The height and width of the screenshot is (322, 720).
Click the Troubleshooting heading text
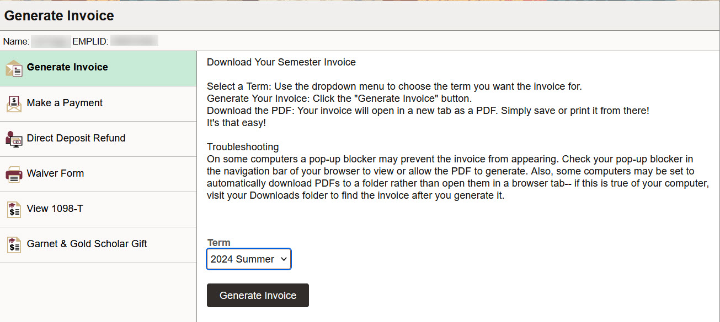point(243,147)
